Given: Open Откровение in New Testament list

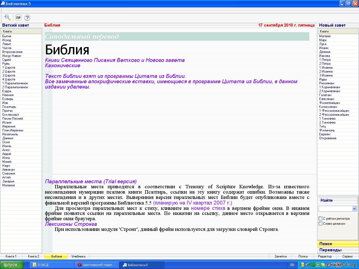Looking at the screenshot, I should (x=328, y=138).
